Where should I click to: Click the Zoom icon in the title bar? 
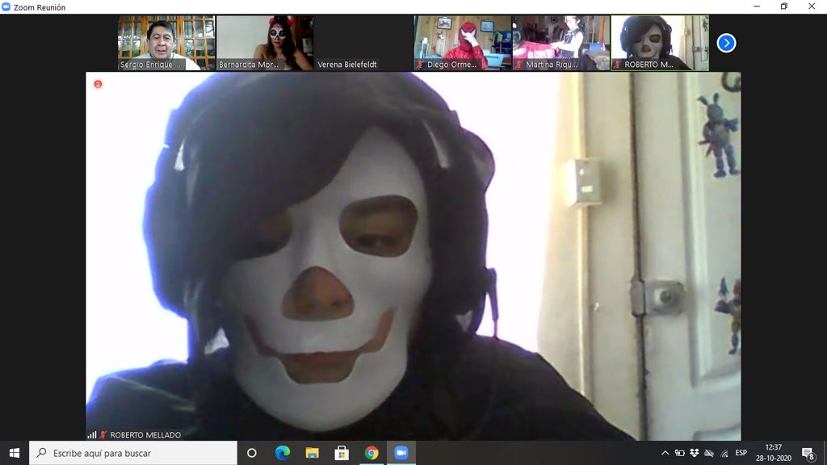pos(6,7)
